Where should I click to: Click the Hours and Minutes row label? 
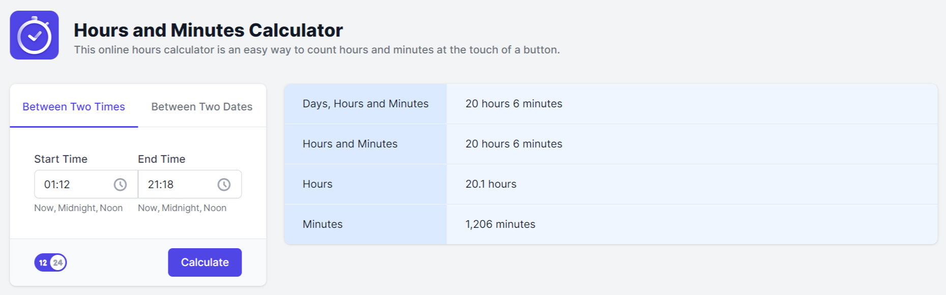click(350, 144)
